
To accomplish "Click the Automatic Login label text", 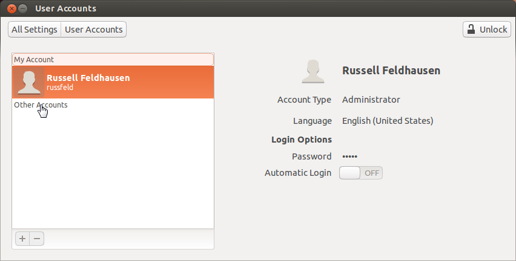I will point(298,173).
